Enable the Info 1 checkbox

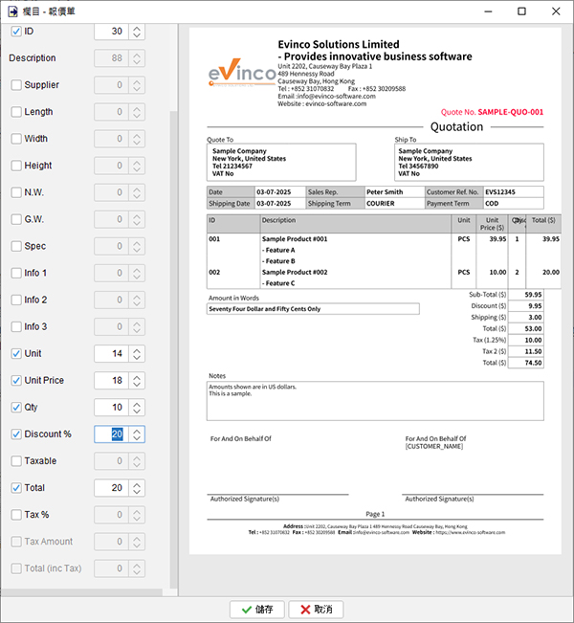tap(16, 273)
